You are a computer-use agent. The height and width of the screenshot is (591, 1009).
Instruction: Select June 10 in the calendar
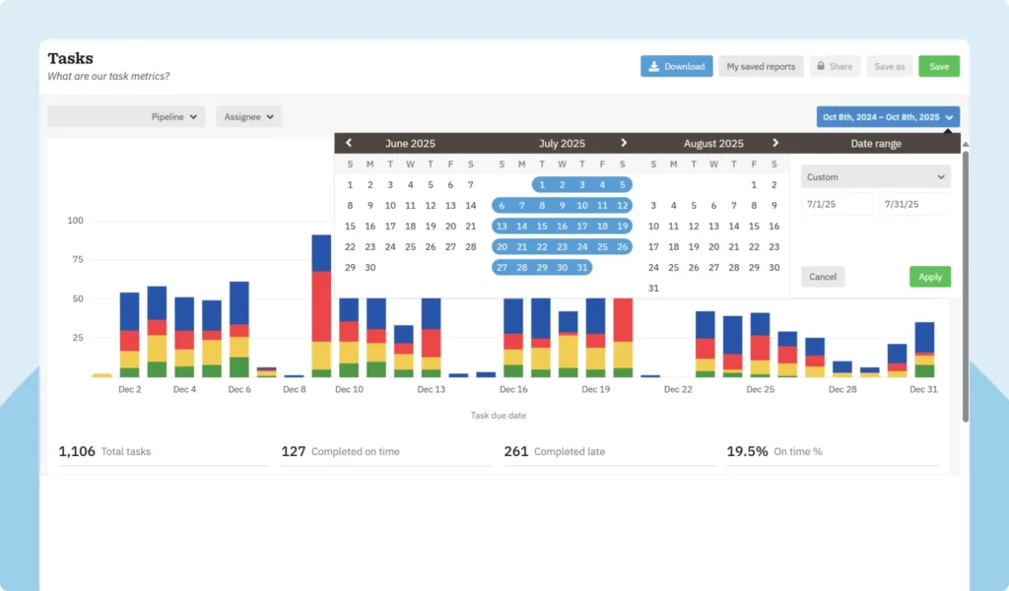click(x=390, y=205)
